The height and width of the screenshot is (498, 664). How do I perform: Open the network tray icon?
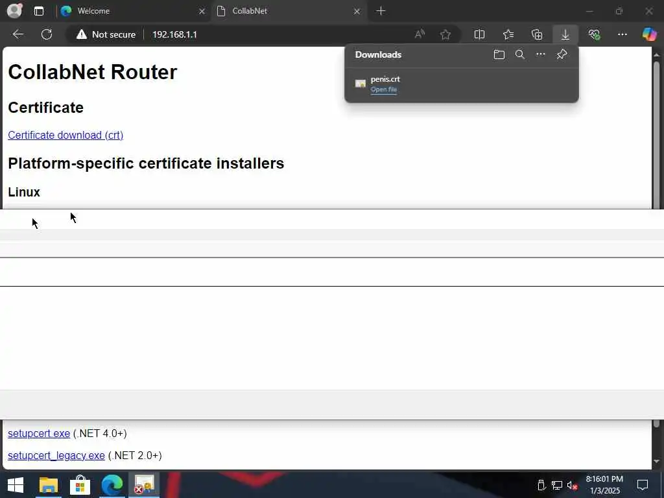(x=557, y=485)
